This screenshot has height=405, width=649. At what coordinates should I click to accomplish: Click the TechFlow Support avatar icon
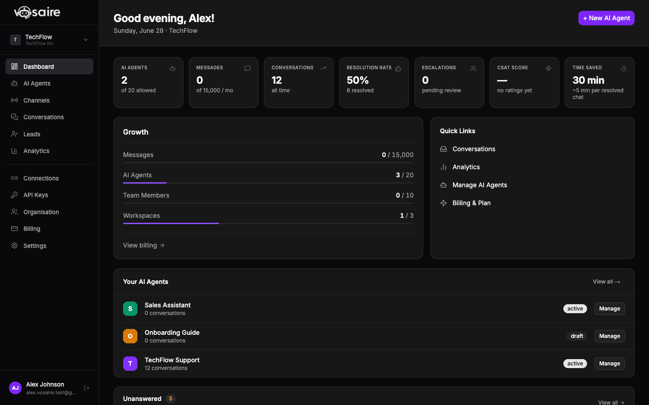pyautogui.click(x=130, y=364)
